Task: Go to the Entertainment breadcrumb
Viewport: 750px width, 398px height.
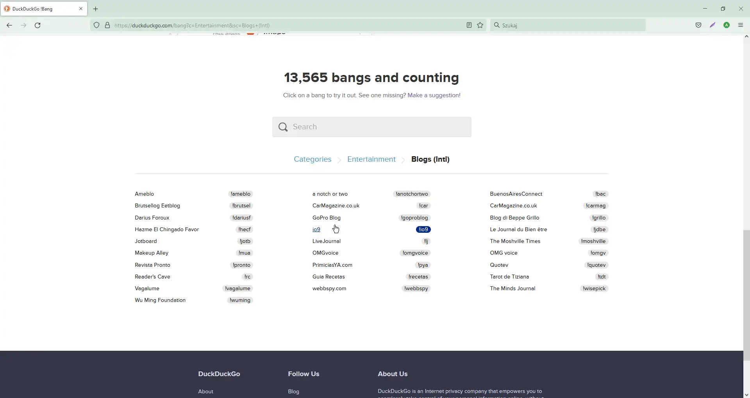Action: [x=371, y=159]
